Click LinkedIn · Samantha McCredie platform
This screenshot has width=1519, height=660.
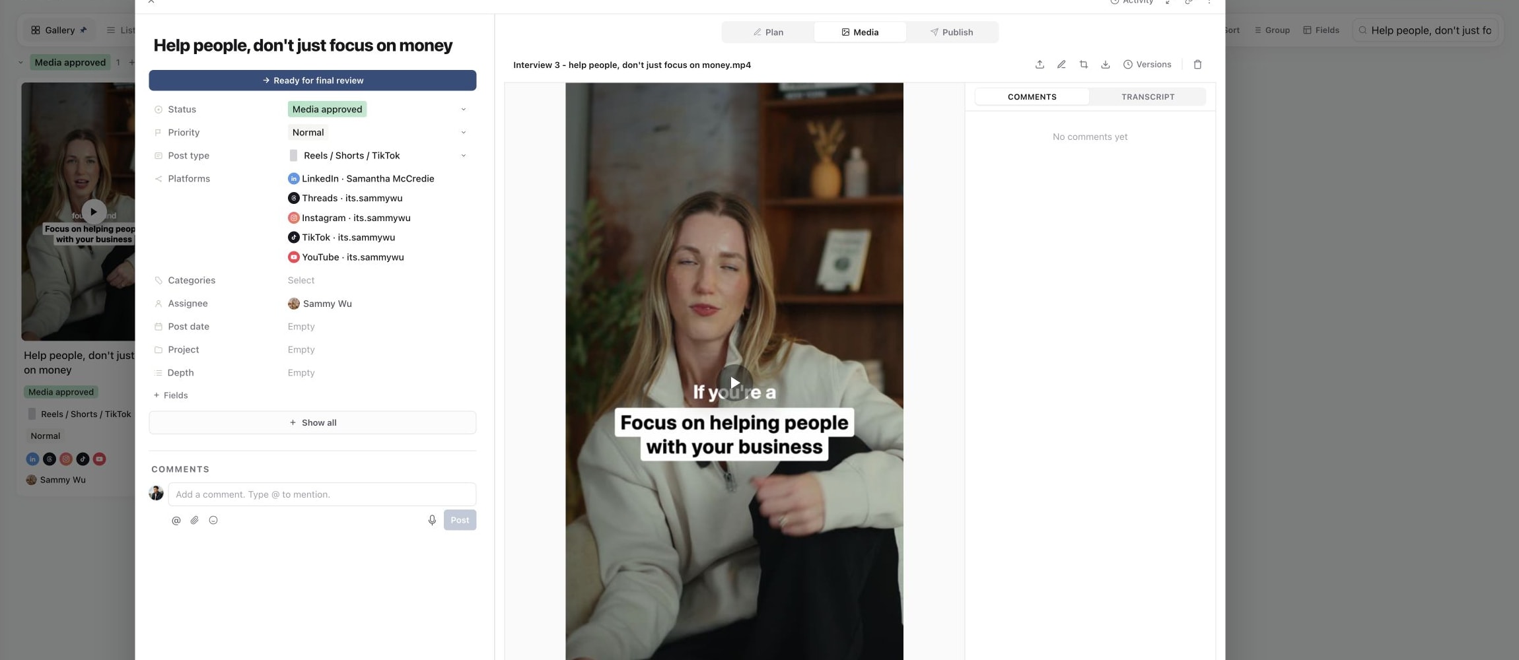tap(361, 178)
